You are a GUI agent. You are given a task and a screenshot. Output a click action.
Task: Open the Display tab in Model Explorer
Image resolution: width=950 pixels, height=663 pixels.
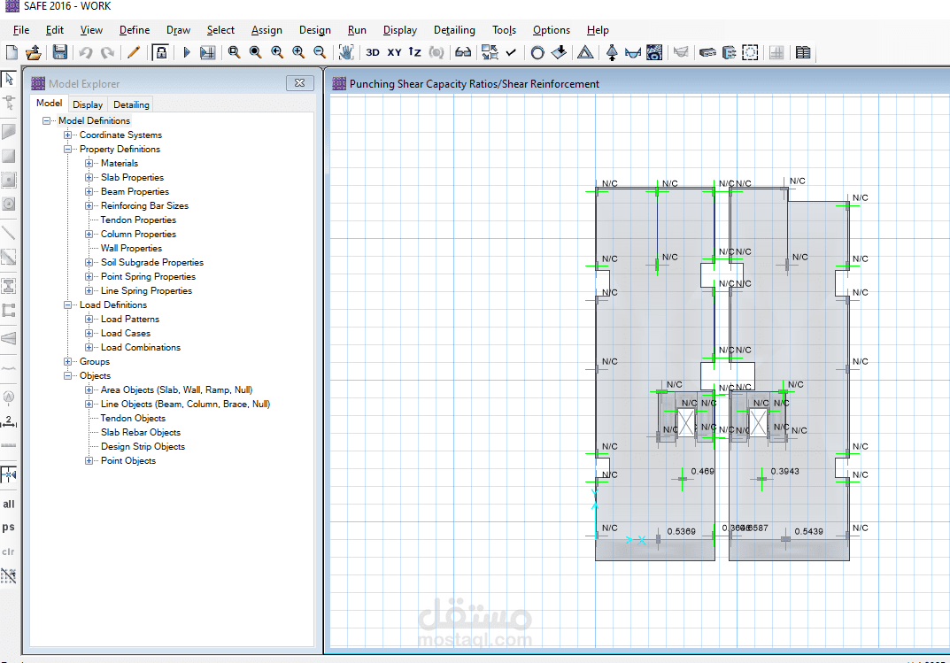tap(88, 104)
